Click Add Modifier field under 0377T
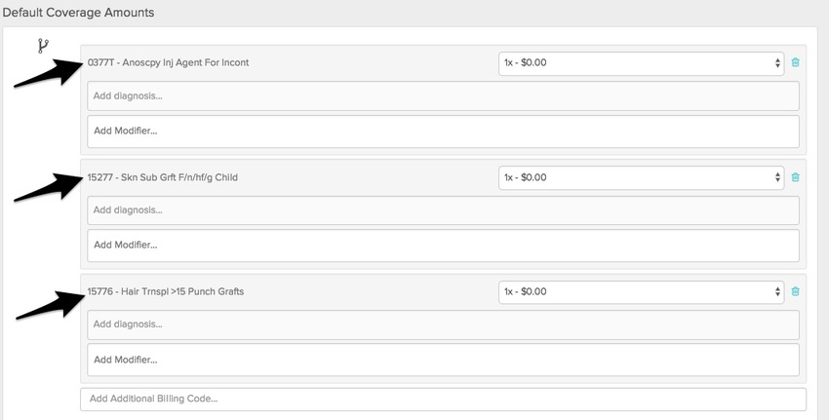Image resolution: width=829 pixels, height=420 pixels. [x=443, y=131]
